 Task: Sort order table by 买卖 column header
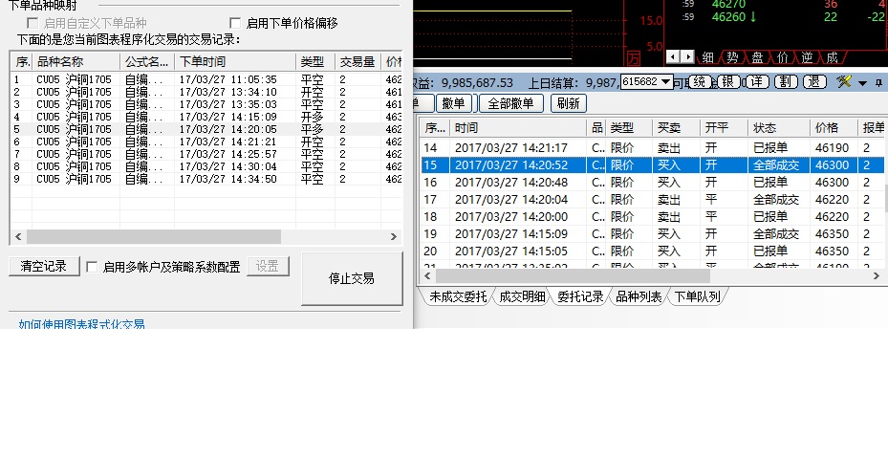pyautogui.click(x=676, y=128)
